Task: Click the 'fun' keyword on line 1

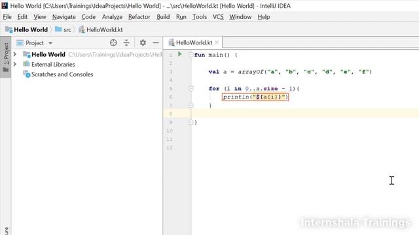Action: 200,55
